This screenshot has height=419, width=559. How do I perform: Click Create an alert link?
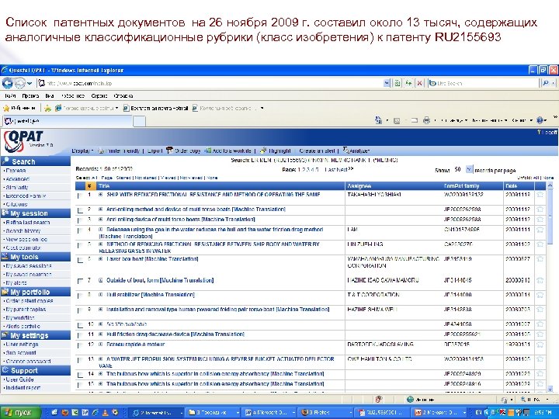[317, 151]
